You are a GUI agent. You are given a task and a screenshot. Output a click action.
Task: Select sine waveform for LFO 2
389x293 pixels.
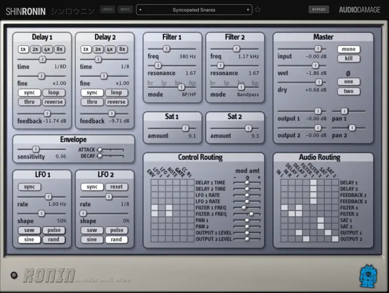(x=92, y=240)
